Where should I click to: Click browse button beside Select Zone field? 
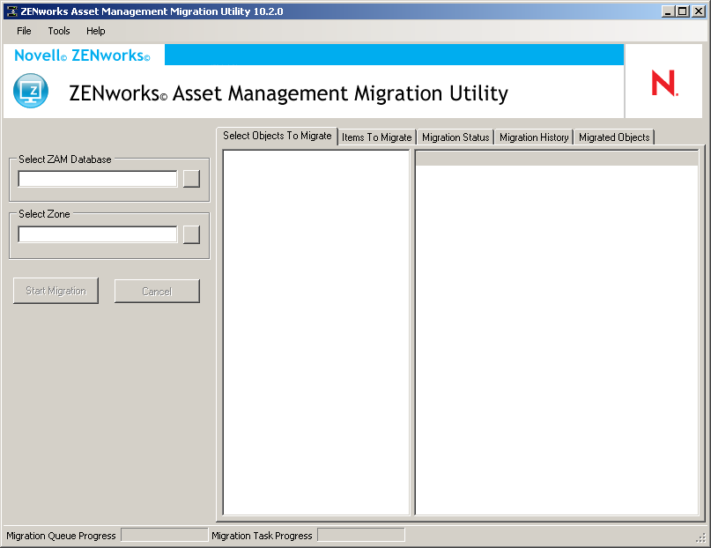pyautogui.click(x=191, y=234)
